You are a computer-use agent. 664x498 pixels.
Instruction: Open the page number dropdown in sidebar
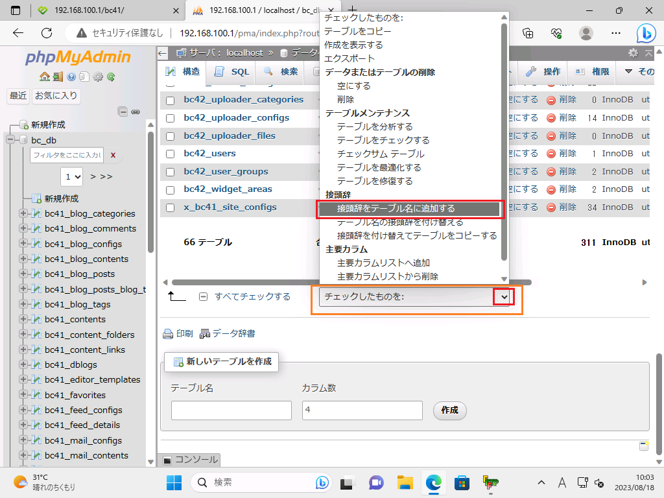click(x=72, y=176)
